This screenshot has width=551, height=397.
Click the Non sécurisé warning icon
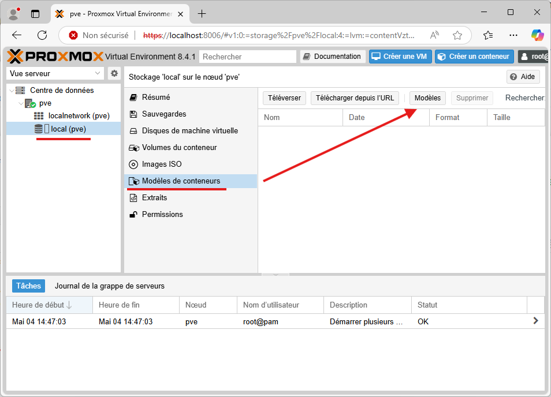[73, 35]
